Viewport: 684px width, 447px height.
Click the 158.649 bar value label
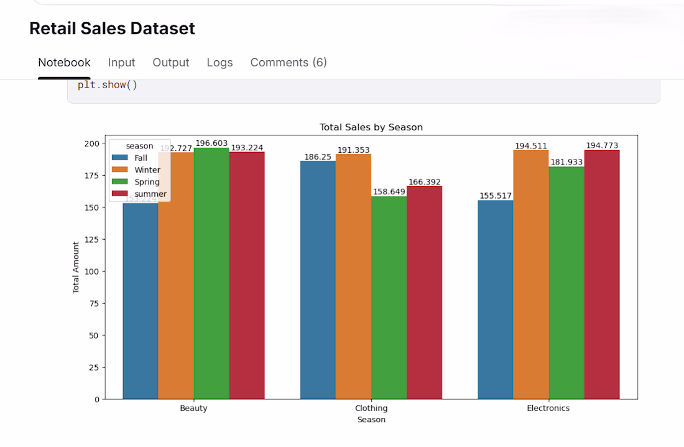389,192
